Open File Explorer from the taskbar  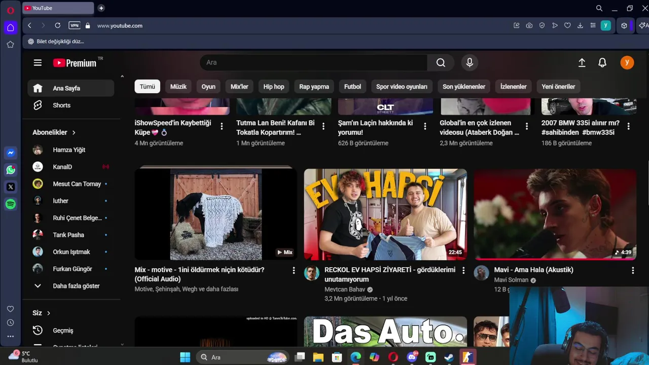point(318,357)
